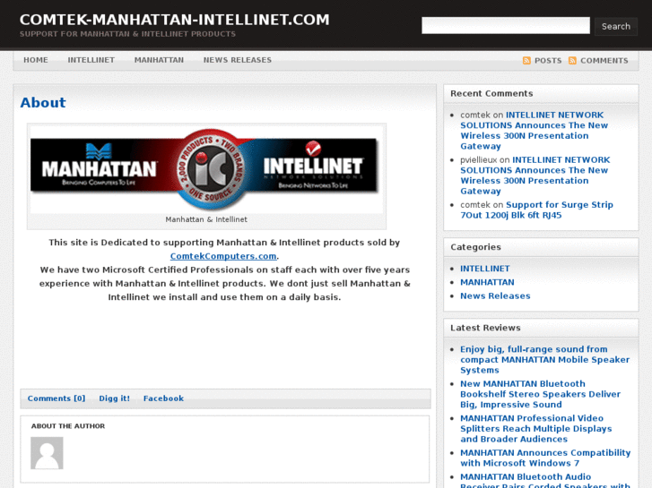Image resolution: width=652 pixels, height=488 pixels.
Task: Select the News Releases category
Action: coord(495,296)
